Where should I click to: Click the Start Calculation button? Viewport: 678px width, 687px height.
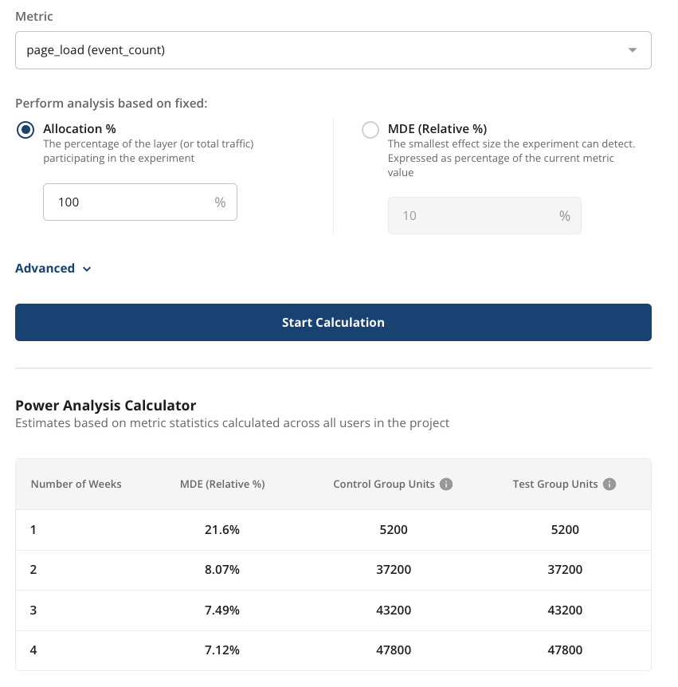click(333, 322)
